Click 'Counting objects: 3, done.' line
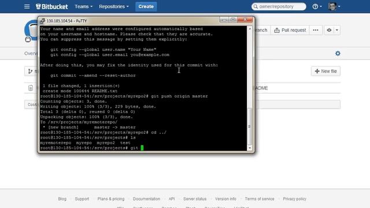 73,102
